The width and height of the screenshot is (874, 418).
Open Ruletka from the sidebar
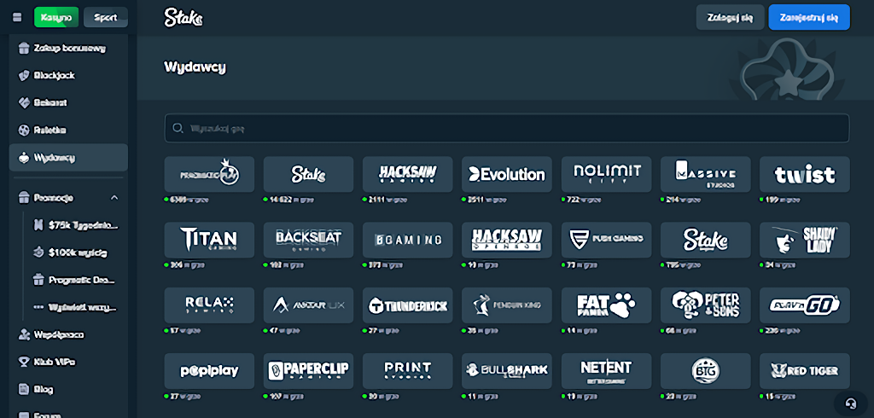pos(51,130)
